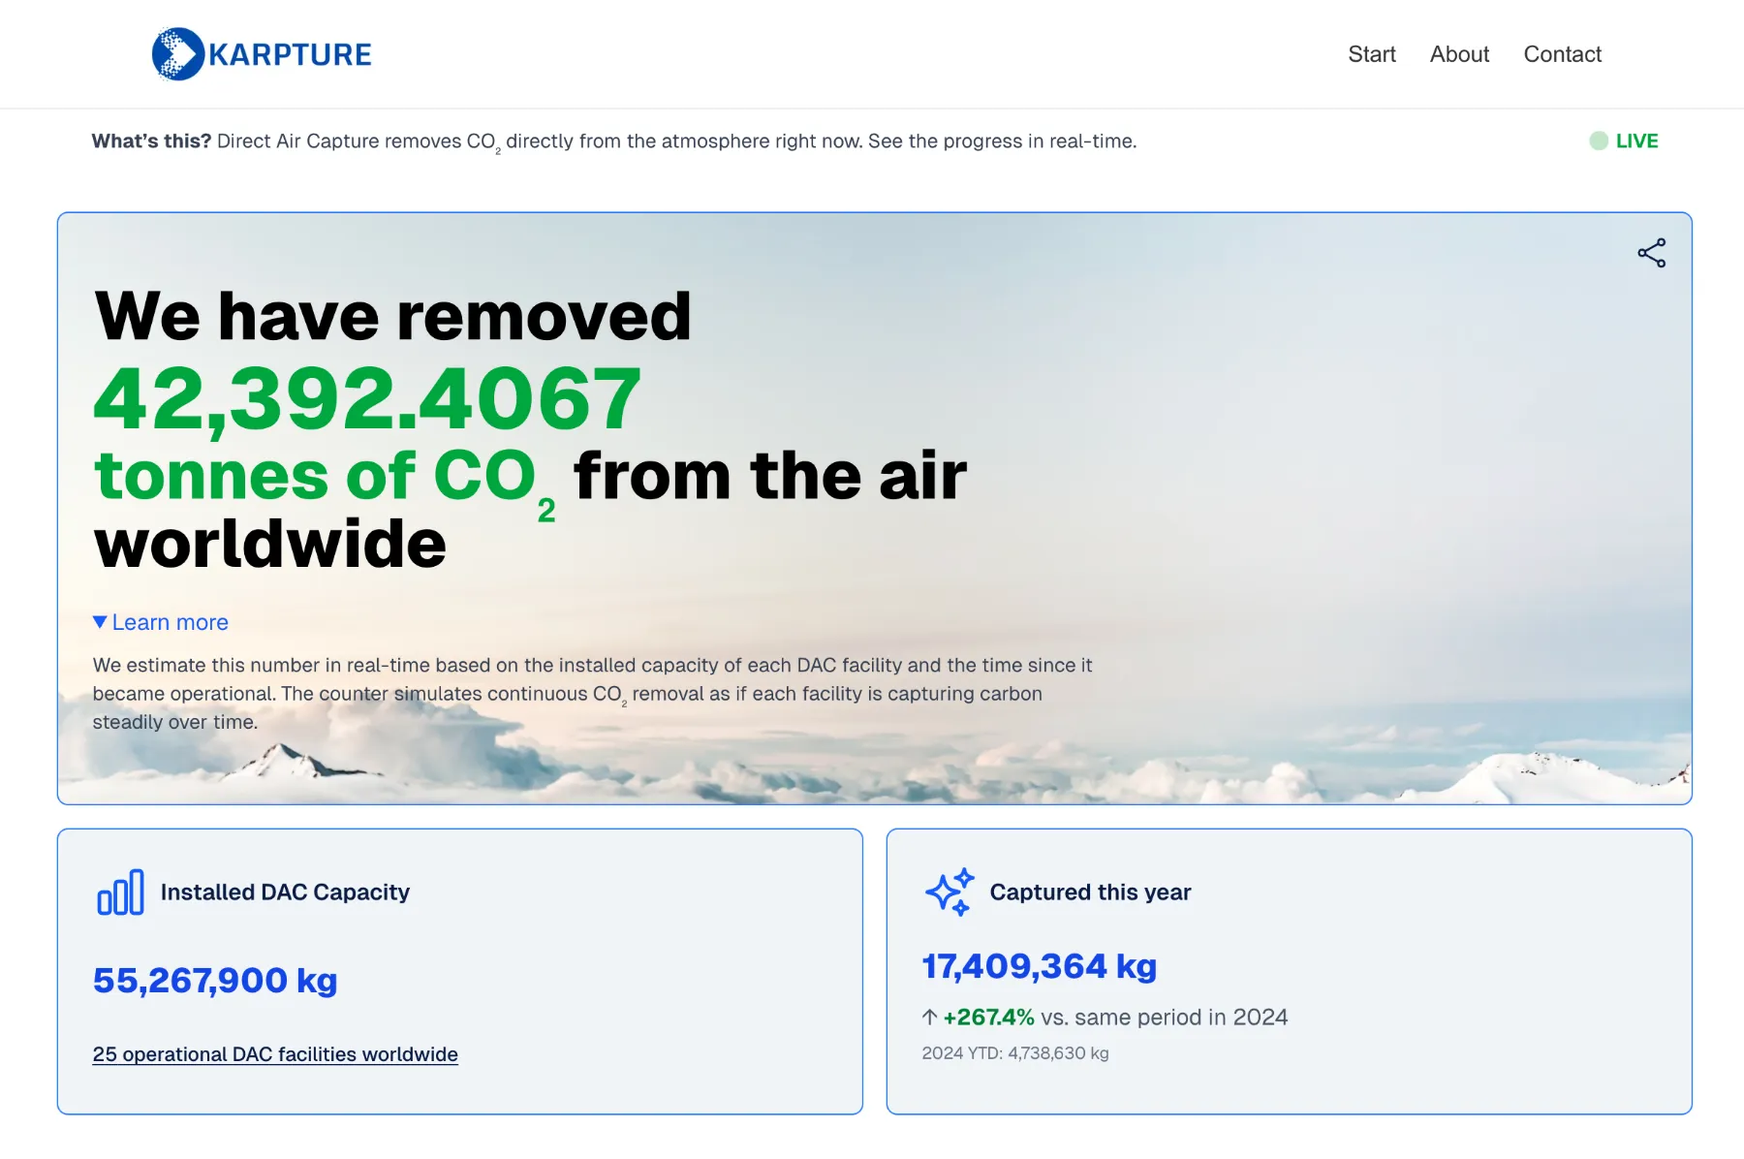This screenshot has height=1159, width=1744.
Task: Click the share icon in the hero card
Action: click(1651, 254)
